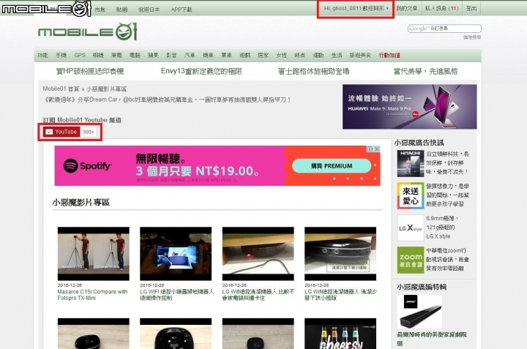Screen dimensions: 527x349
Task: Select 影音 category tab
Action: pyautogui.click(x=171, y=55)
